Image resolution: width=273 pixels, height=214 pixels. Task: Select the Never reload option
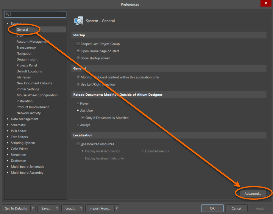point(78,103)
